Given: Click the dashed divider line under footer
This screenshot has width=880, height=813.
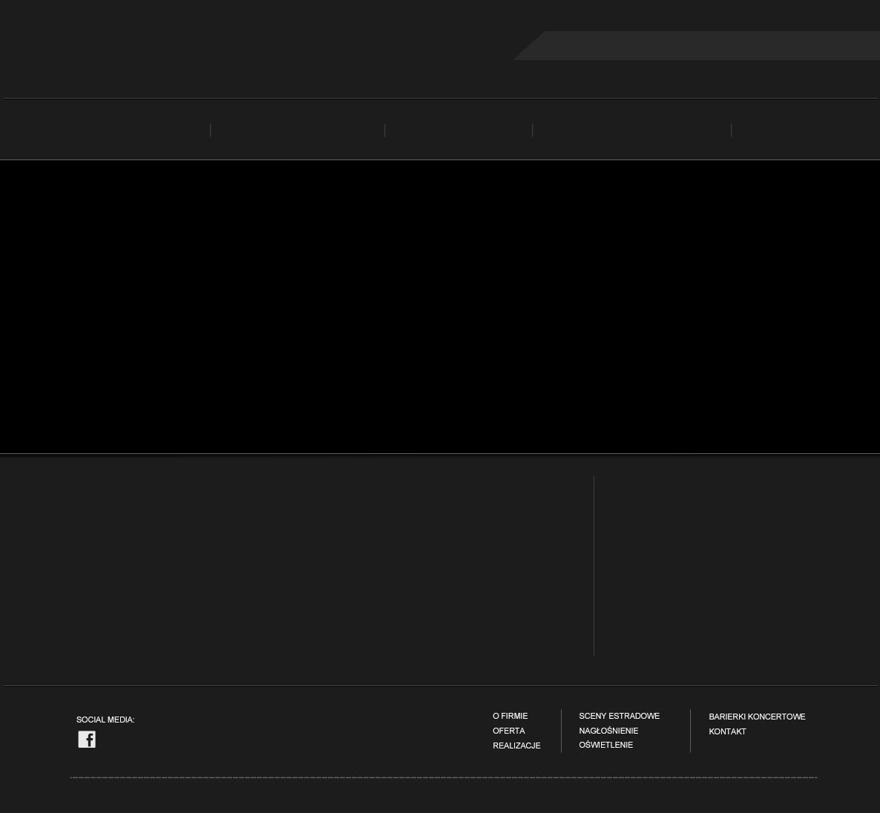Looking at the screenshot, I should click(x=444, y=778).
